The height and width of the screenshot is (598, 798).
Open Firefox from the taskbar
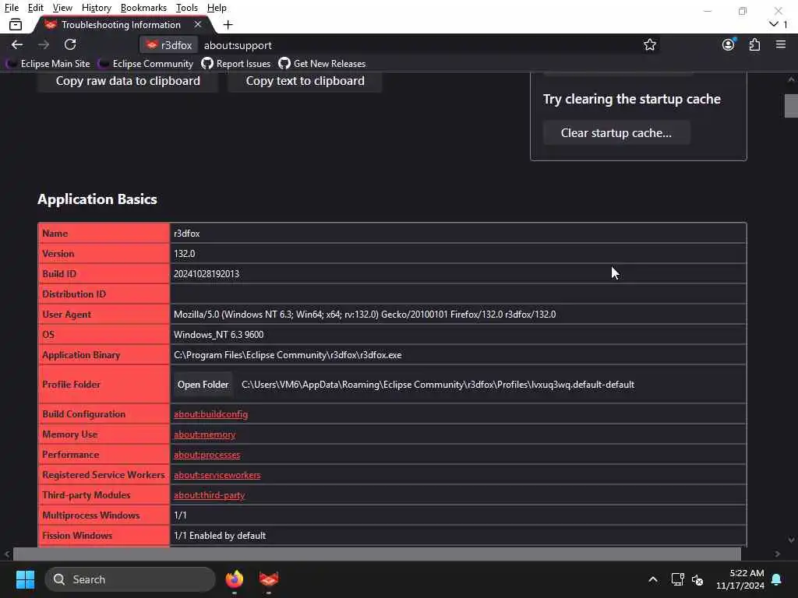pos(234,579)
